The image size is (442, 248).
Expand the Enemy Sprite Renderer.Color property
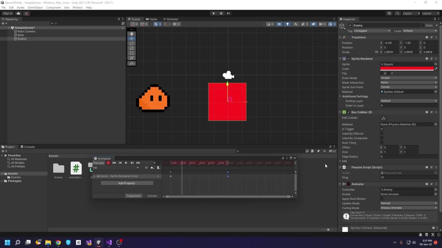[x=95, y=176]
